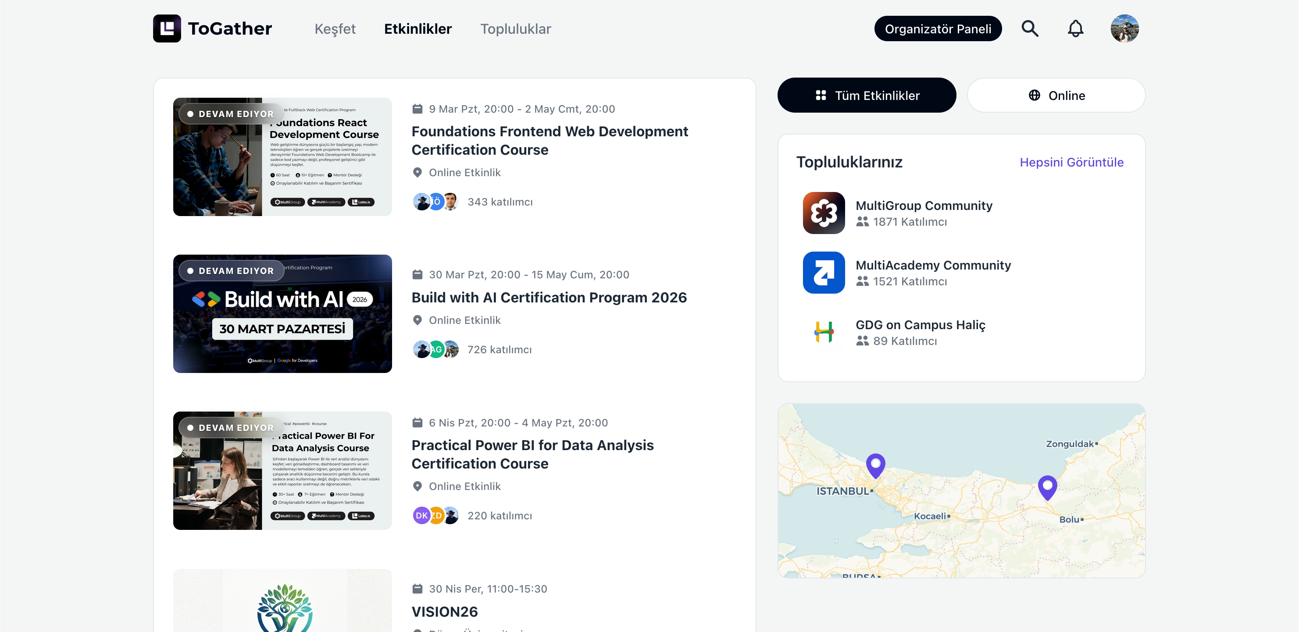Click the '726 katılımcı' count
Viewport: 1299px width, 632px height.
click(x=499, y=349)
